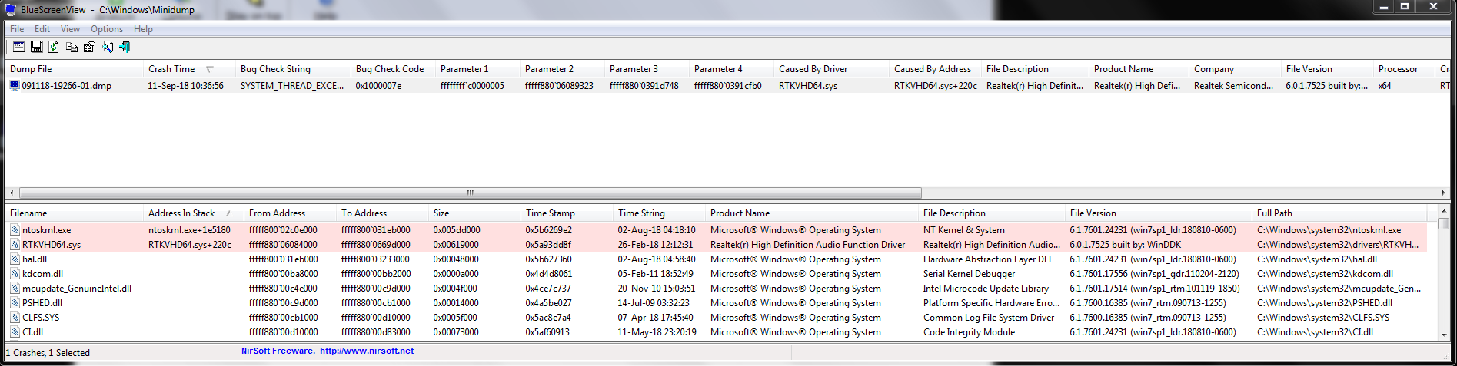The height and width of the screenshot is (366, 1457).
Task: Click the file icon beside CI.dll
Action: click(15, 332)
